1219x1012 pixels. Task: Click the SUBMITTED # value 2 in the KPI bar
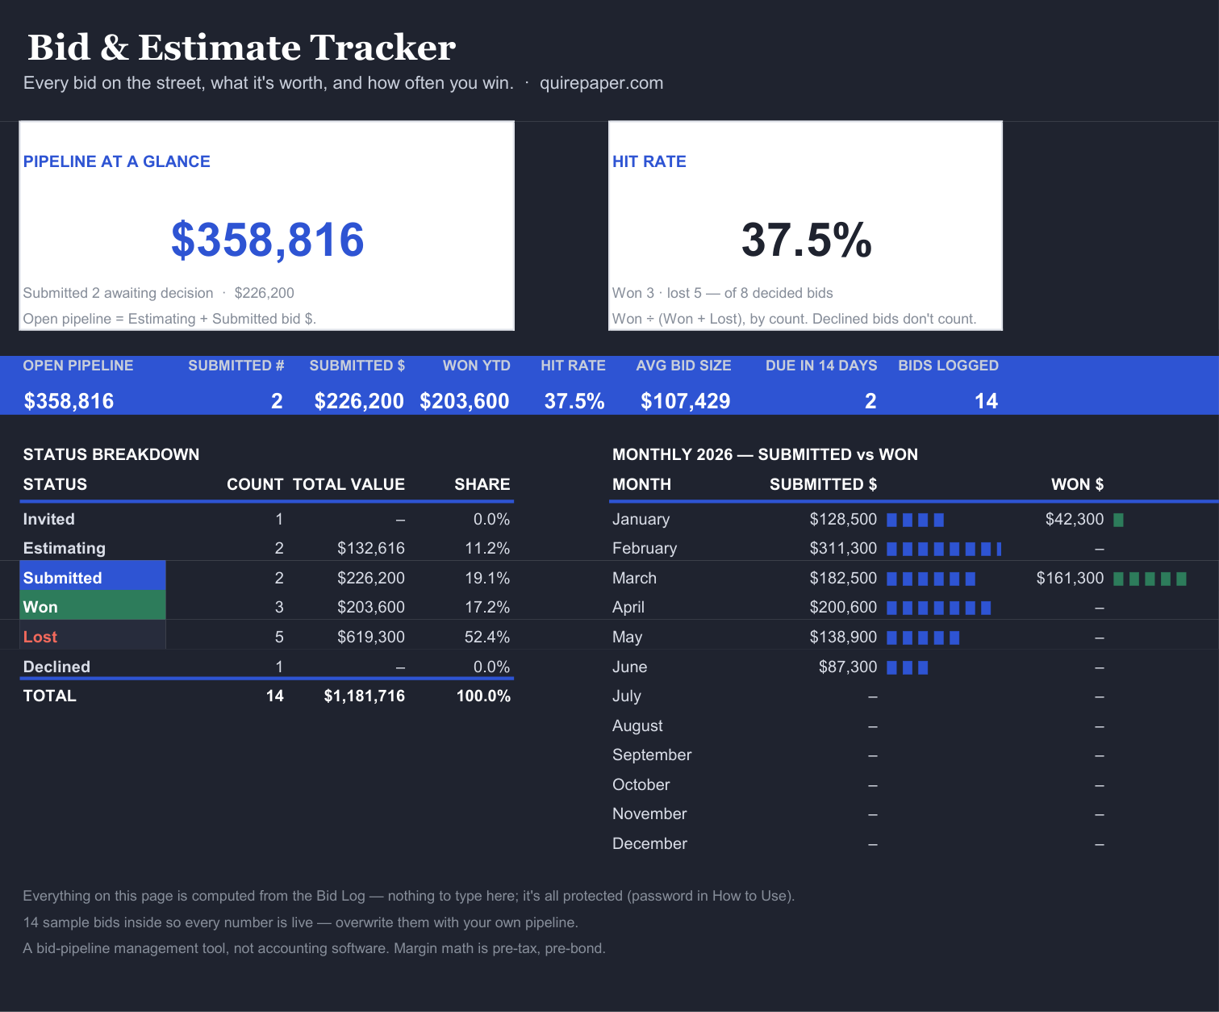click(x=277, y=401)
